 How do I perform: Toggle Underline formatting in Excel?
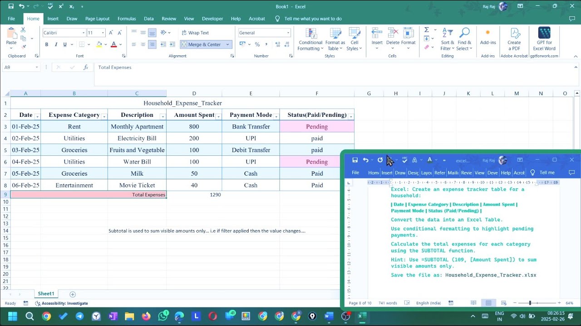pyautogui.click(x=65, y=44)
